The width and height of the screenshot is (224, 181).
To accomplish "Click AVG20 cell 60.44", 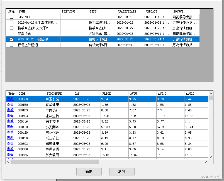I will click(196, 127).
